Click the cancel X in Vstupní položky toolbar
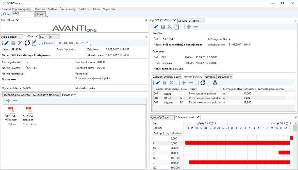 click(x=171, y=83)
